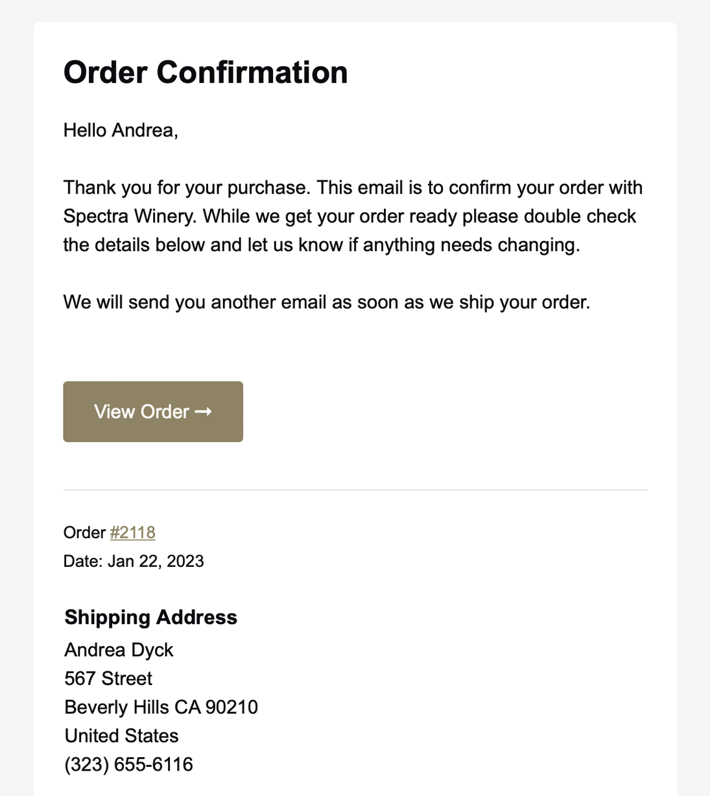Select the name Andrea Dyck
The image size is (710, 796).
118,649
